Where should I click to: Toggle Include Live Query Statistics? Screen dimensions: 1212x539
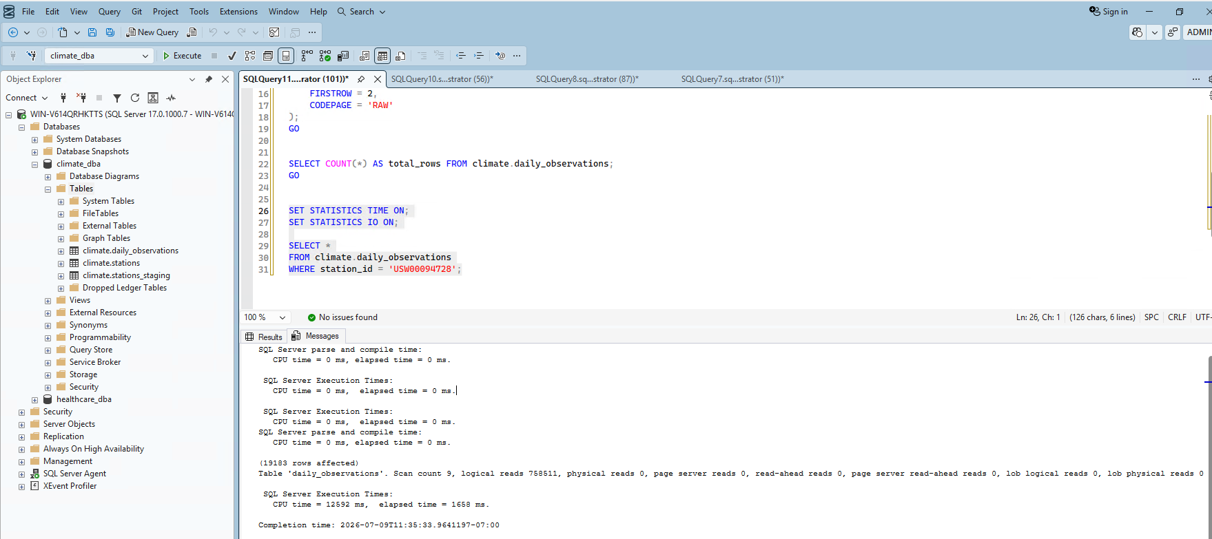click(325, 56)
